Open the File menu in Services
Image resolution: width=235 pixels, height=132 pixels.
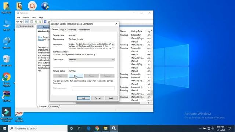point(18,18)
